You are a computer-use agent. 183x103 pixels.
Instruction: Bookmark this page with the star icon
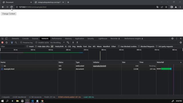click(x=166, y=7)
